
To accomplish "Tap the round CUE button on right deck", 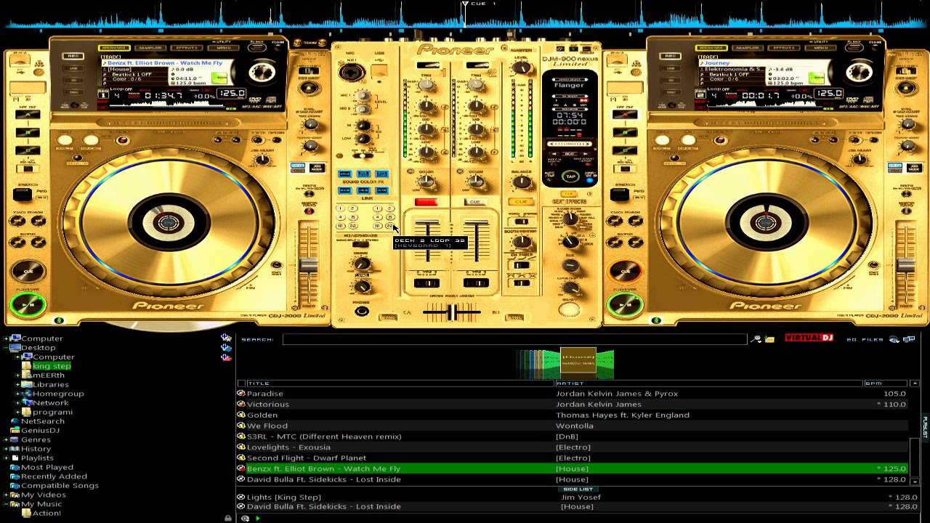I will tap(626, 272).
